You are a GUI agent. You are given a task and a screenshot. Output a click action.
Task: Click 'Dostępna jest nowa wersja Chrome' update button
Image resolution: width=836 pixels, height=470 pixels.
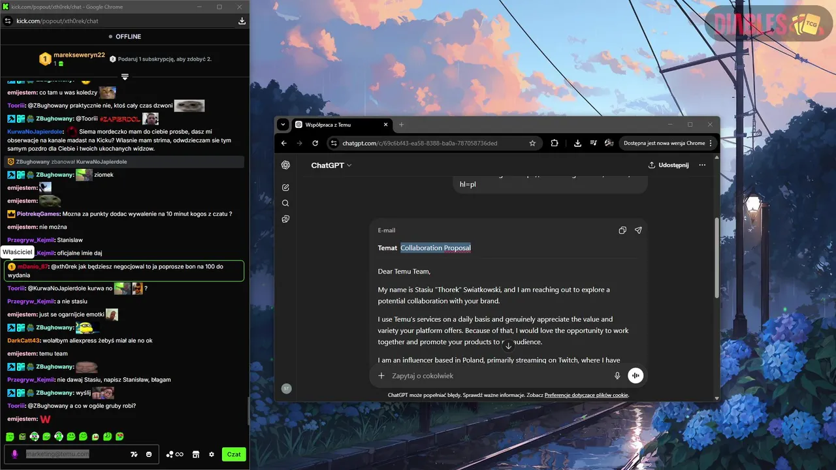(667, 143)
